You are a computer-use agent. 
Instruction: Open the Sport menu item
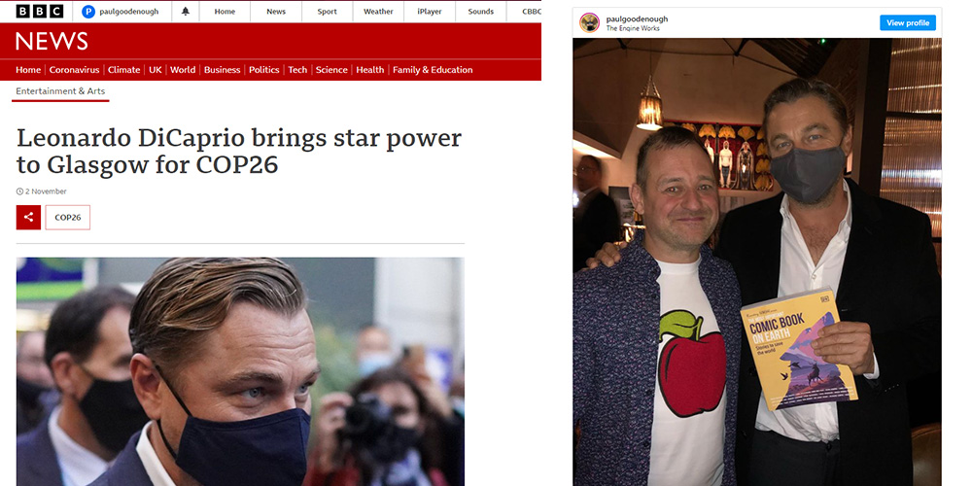(x=327, y=11)
